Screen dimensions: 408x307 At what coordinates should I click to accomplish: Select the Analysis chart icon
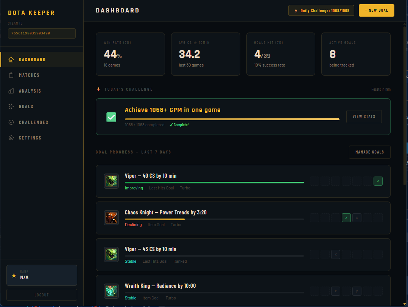pyautogui.click(x=11, y=91)
